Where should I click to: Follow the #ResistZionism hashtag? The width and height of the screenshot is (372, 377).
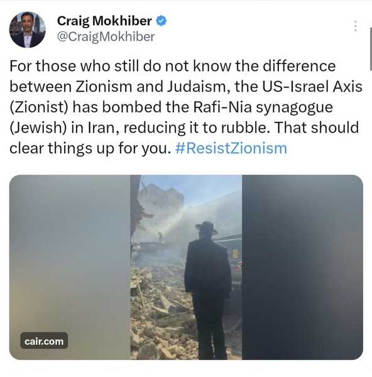pos(231,148)
